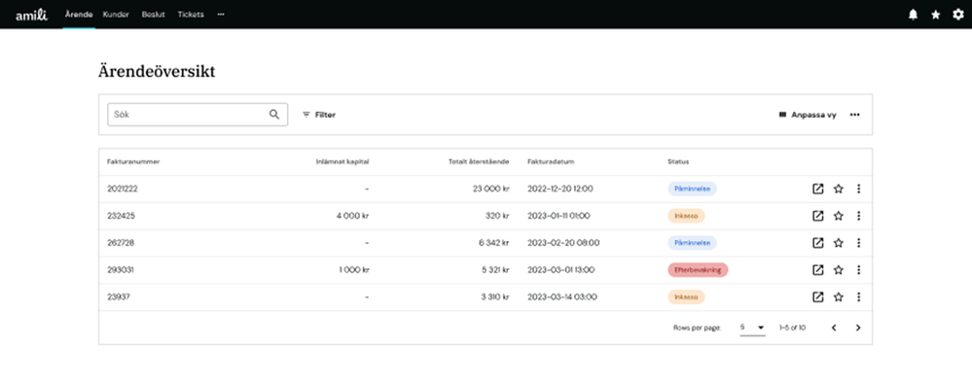Select invoice number 262728
Viewport: 972px width, 382px height.
(121, 243)
